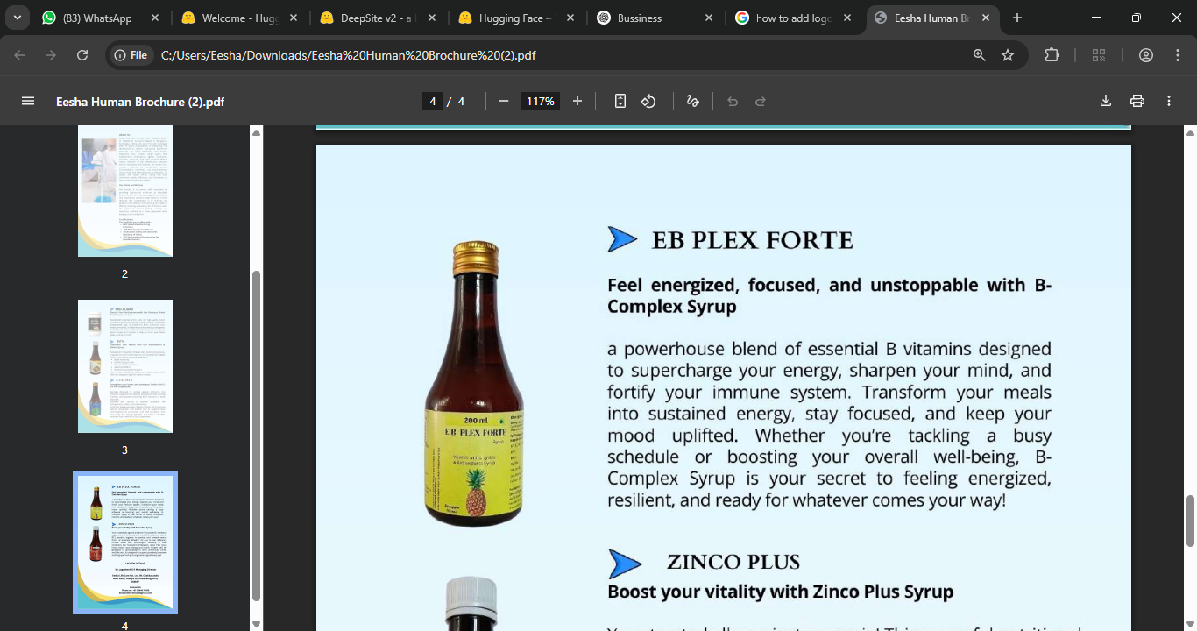The image size is (1197, 631).
Task: Click the File site info chip
Action: click(x=131, y=55)
